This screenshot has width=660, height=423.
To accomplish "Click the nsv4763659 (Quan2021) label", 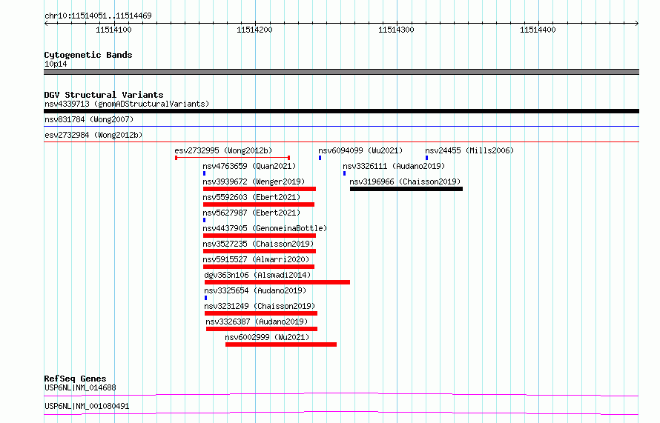I will click(249, 166).
